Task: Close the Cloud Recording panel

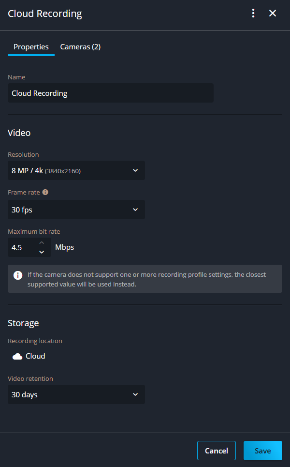Action: coord(273,14)
